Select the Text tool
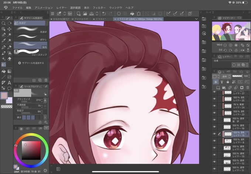The image size is (251, 174). tap(9, 83)
